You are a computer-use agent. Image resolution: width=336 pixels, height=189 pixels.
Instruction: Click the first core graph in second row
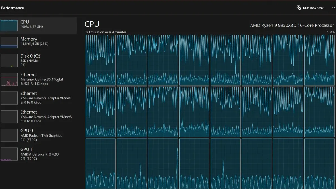pyautogui.click(x=101, y=112)
